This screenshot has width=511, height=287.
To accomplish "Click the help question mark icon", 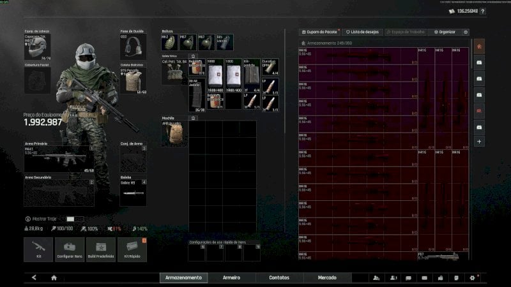I will pyautogui.click(x=482, y=11).
